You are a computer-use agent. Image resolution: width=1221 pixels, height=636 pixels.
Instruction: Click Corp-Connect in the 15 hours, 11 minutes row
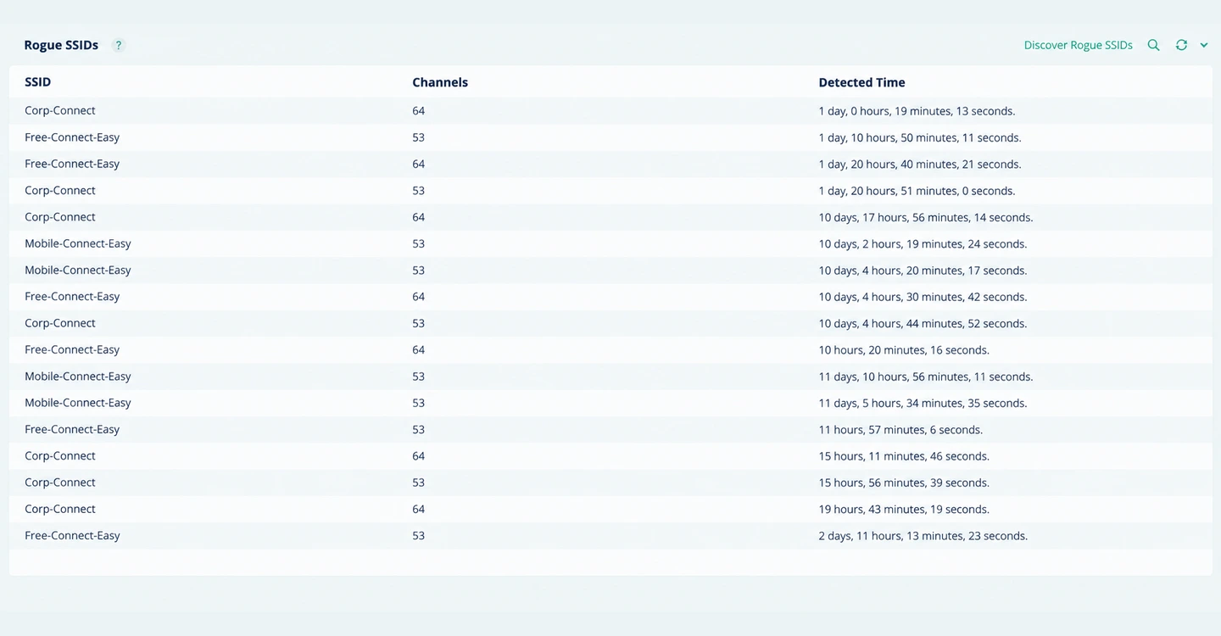pyautogui.click(x=60, y=456)
